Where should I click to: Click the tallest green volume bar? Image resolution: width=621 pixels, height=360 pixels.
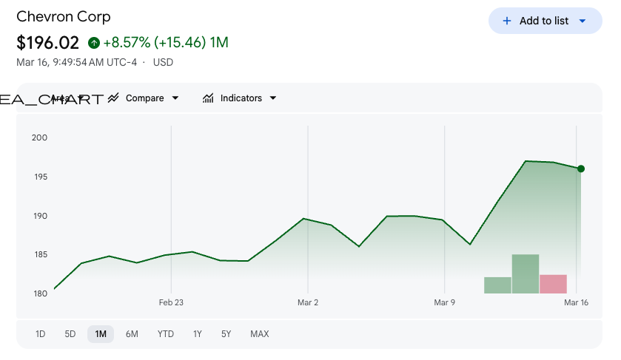point(526,274)
